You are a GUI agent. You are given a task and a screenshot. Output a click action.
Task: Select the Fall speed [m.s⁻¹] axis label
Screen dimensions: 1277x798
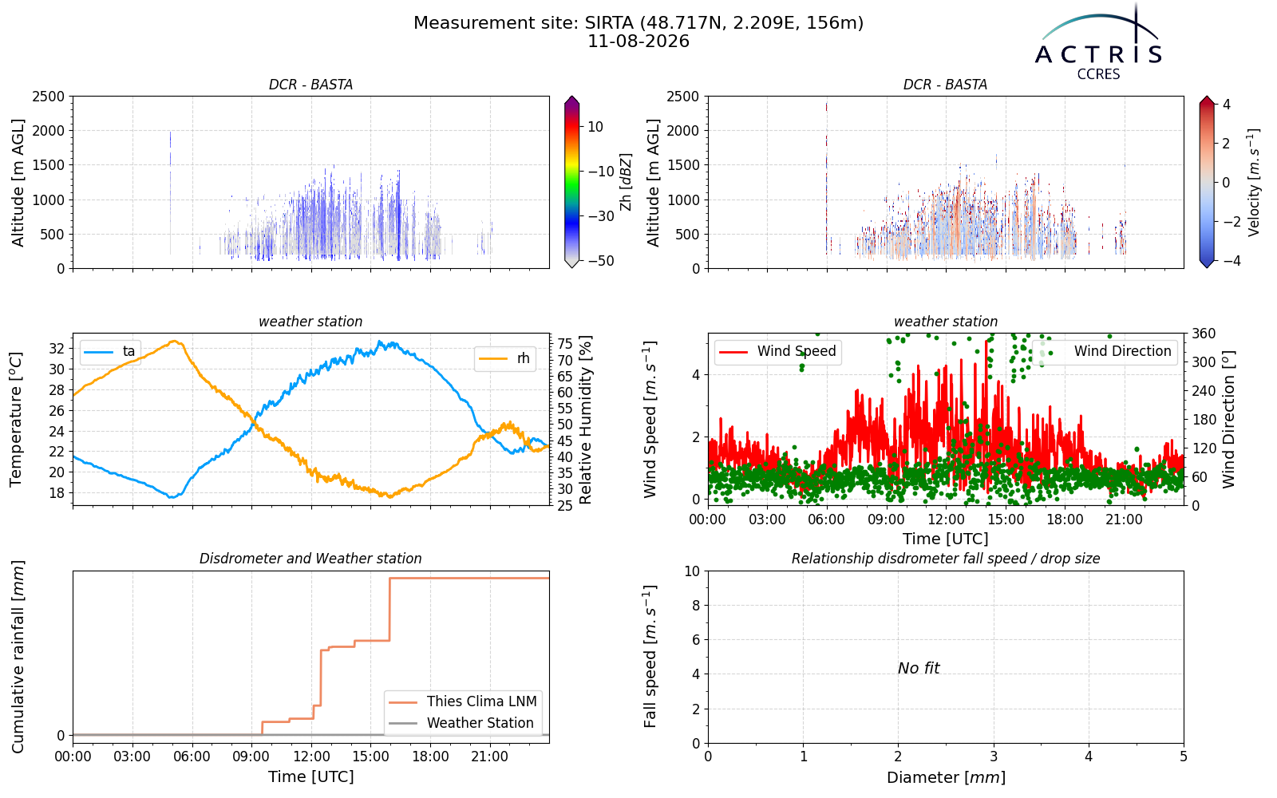[x=650, y=657]
